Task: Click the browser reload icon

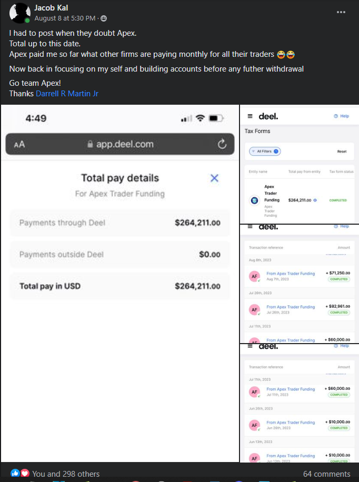Action: click(222, 144)
